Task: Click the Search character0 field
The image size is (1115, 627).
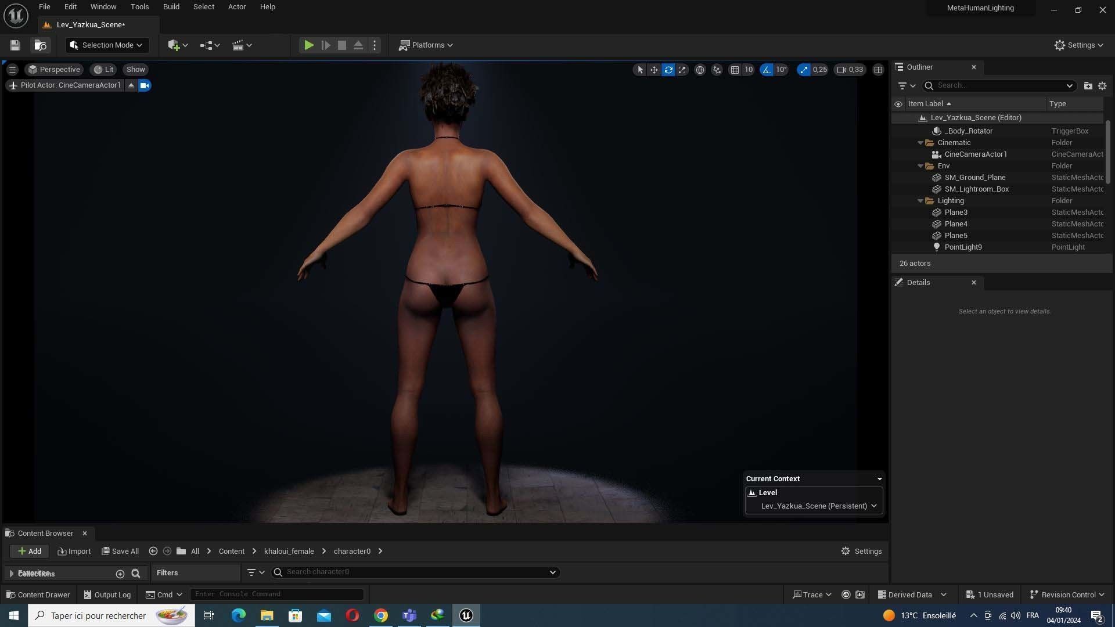Action: (x=415, y=572)
